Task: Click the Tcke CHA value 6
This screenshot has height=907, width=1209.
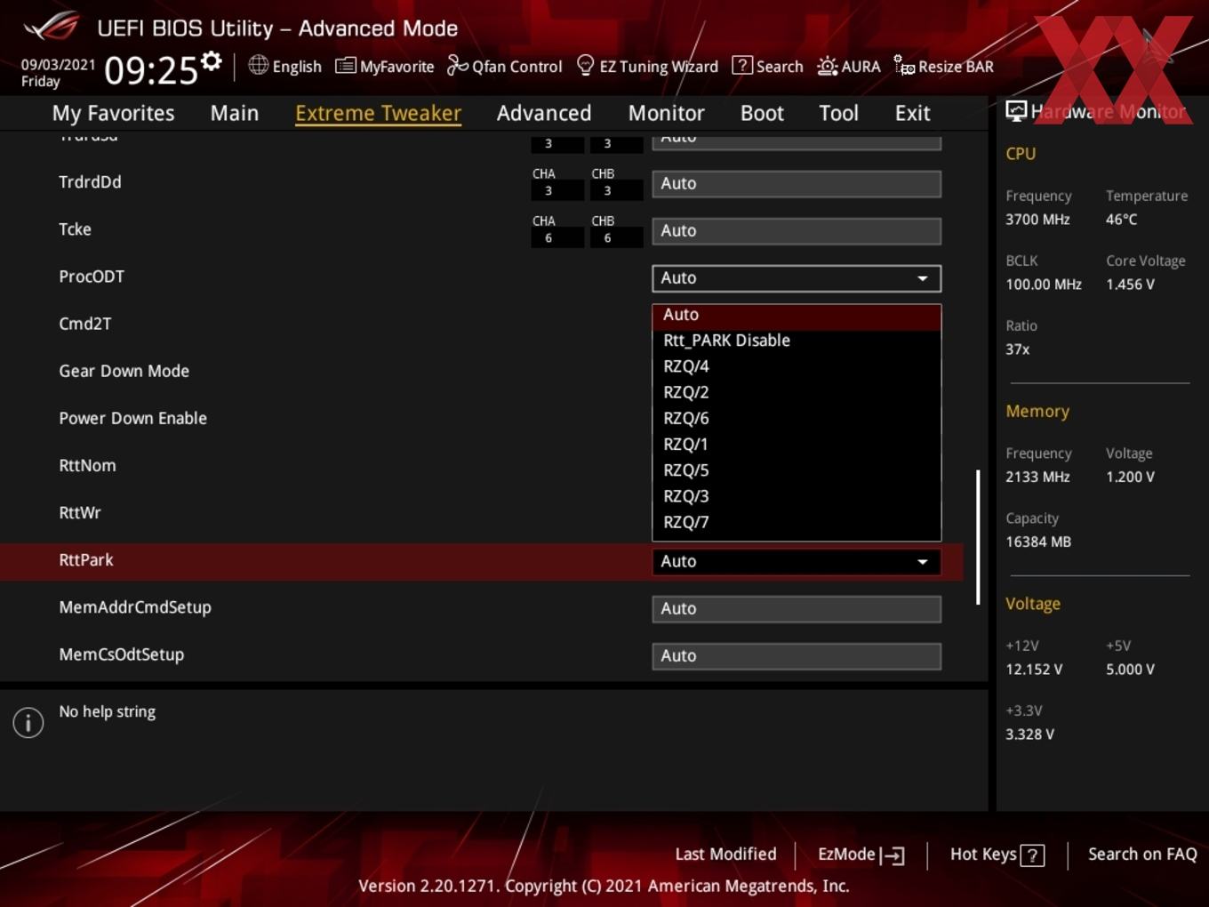Action: click(x=557, y=238)
